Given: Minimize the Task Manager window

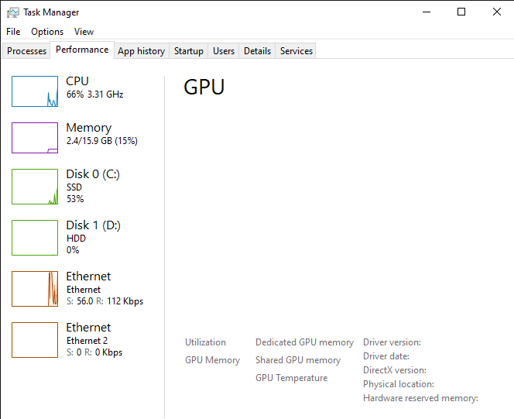Looking at the screenshot, I should 426,12.
